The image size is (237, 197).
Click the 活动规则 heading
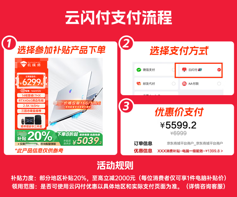click(x=115, y=165)
